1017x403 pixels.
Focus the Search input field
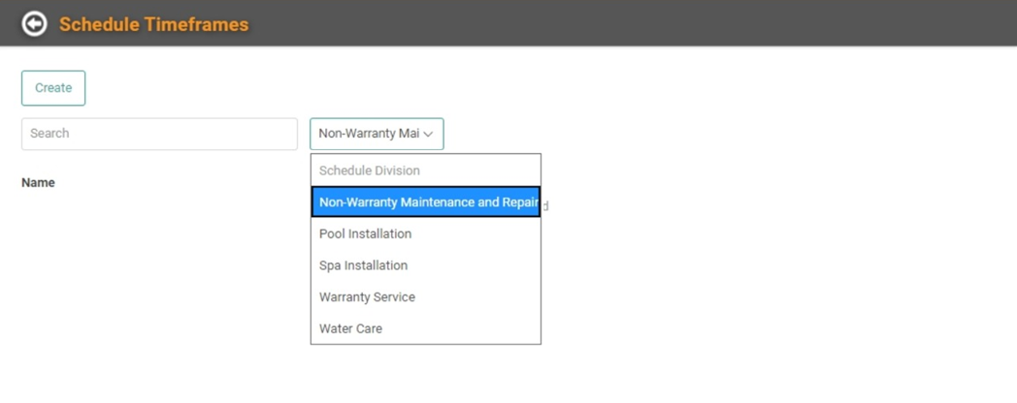click(x=159, y=134)
